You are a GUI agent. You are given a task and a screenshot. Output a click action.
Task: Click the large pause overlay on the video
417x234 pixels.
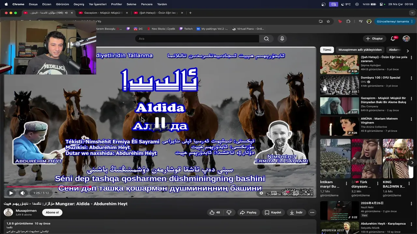coord(160,123)
